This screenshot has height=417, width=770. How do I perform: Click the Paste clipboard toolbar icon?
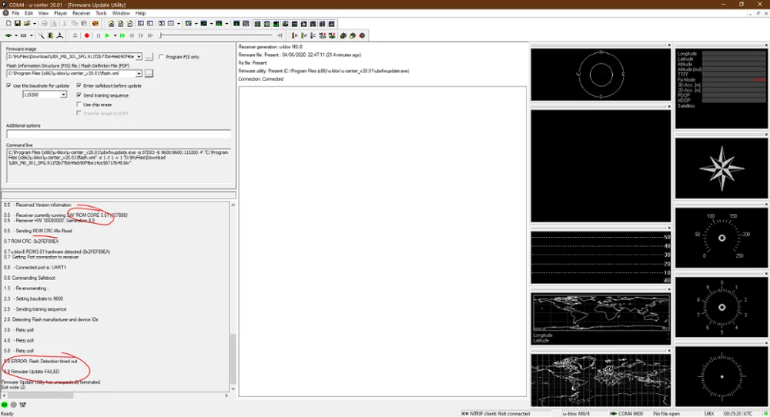point(84,24)
